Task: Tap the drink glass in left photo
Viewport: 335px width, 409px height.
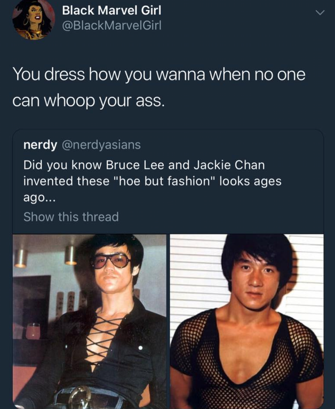Action: click(x=33, y=331)
